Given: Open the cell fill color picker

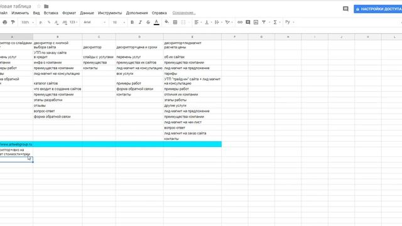Looking at the screenshot, I should 166,23.
